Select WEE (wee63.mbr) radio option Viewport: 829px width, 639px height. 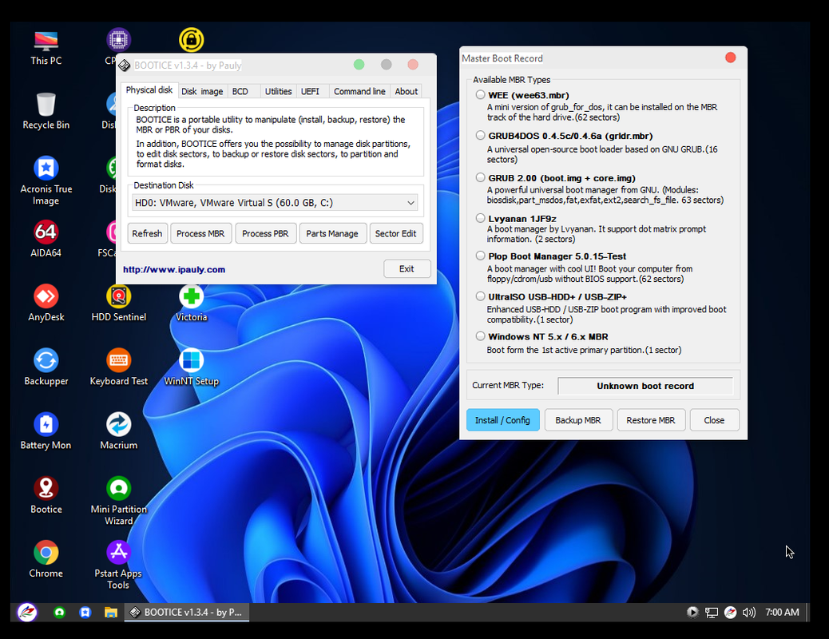click(x=480, y=95)
